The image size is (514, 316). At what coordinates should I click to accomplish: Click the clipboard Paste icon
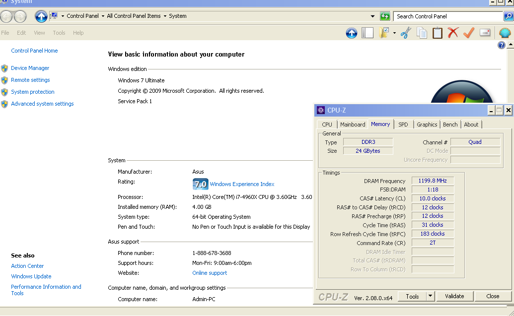(438, 33)
